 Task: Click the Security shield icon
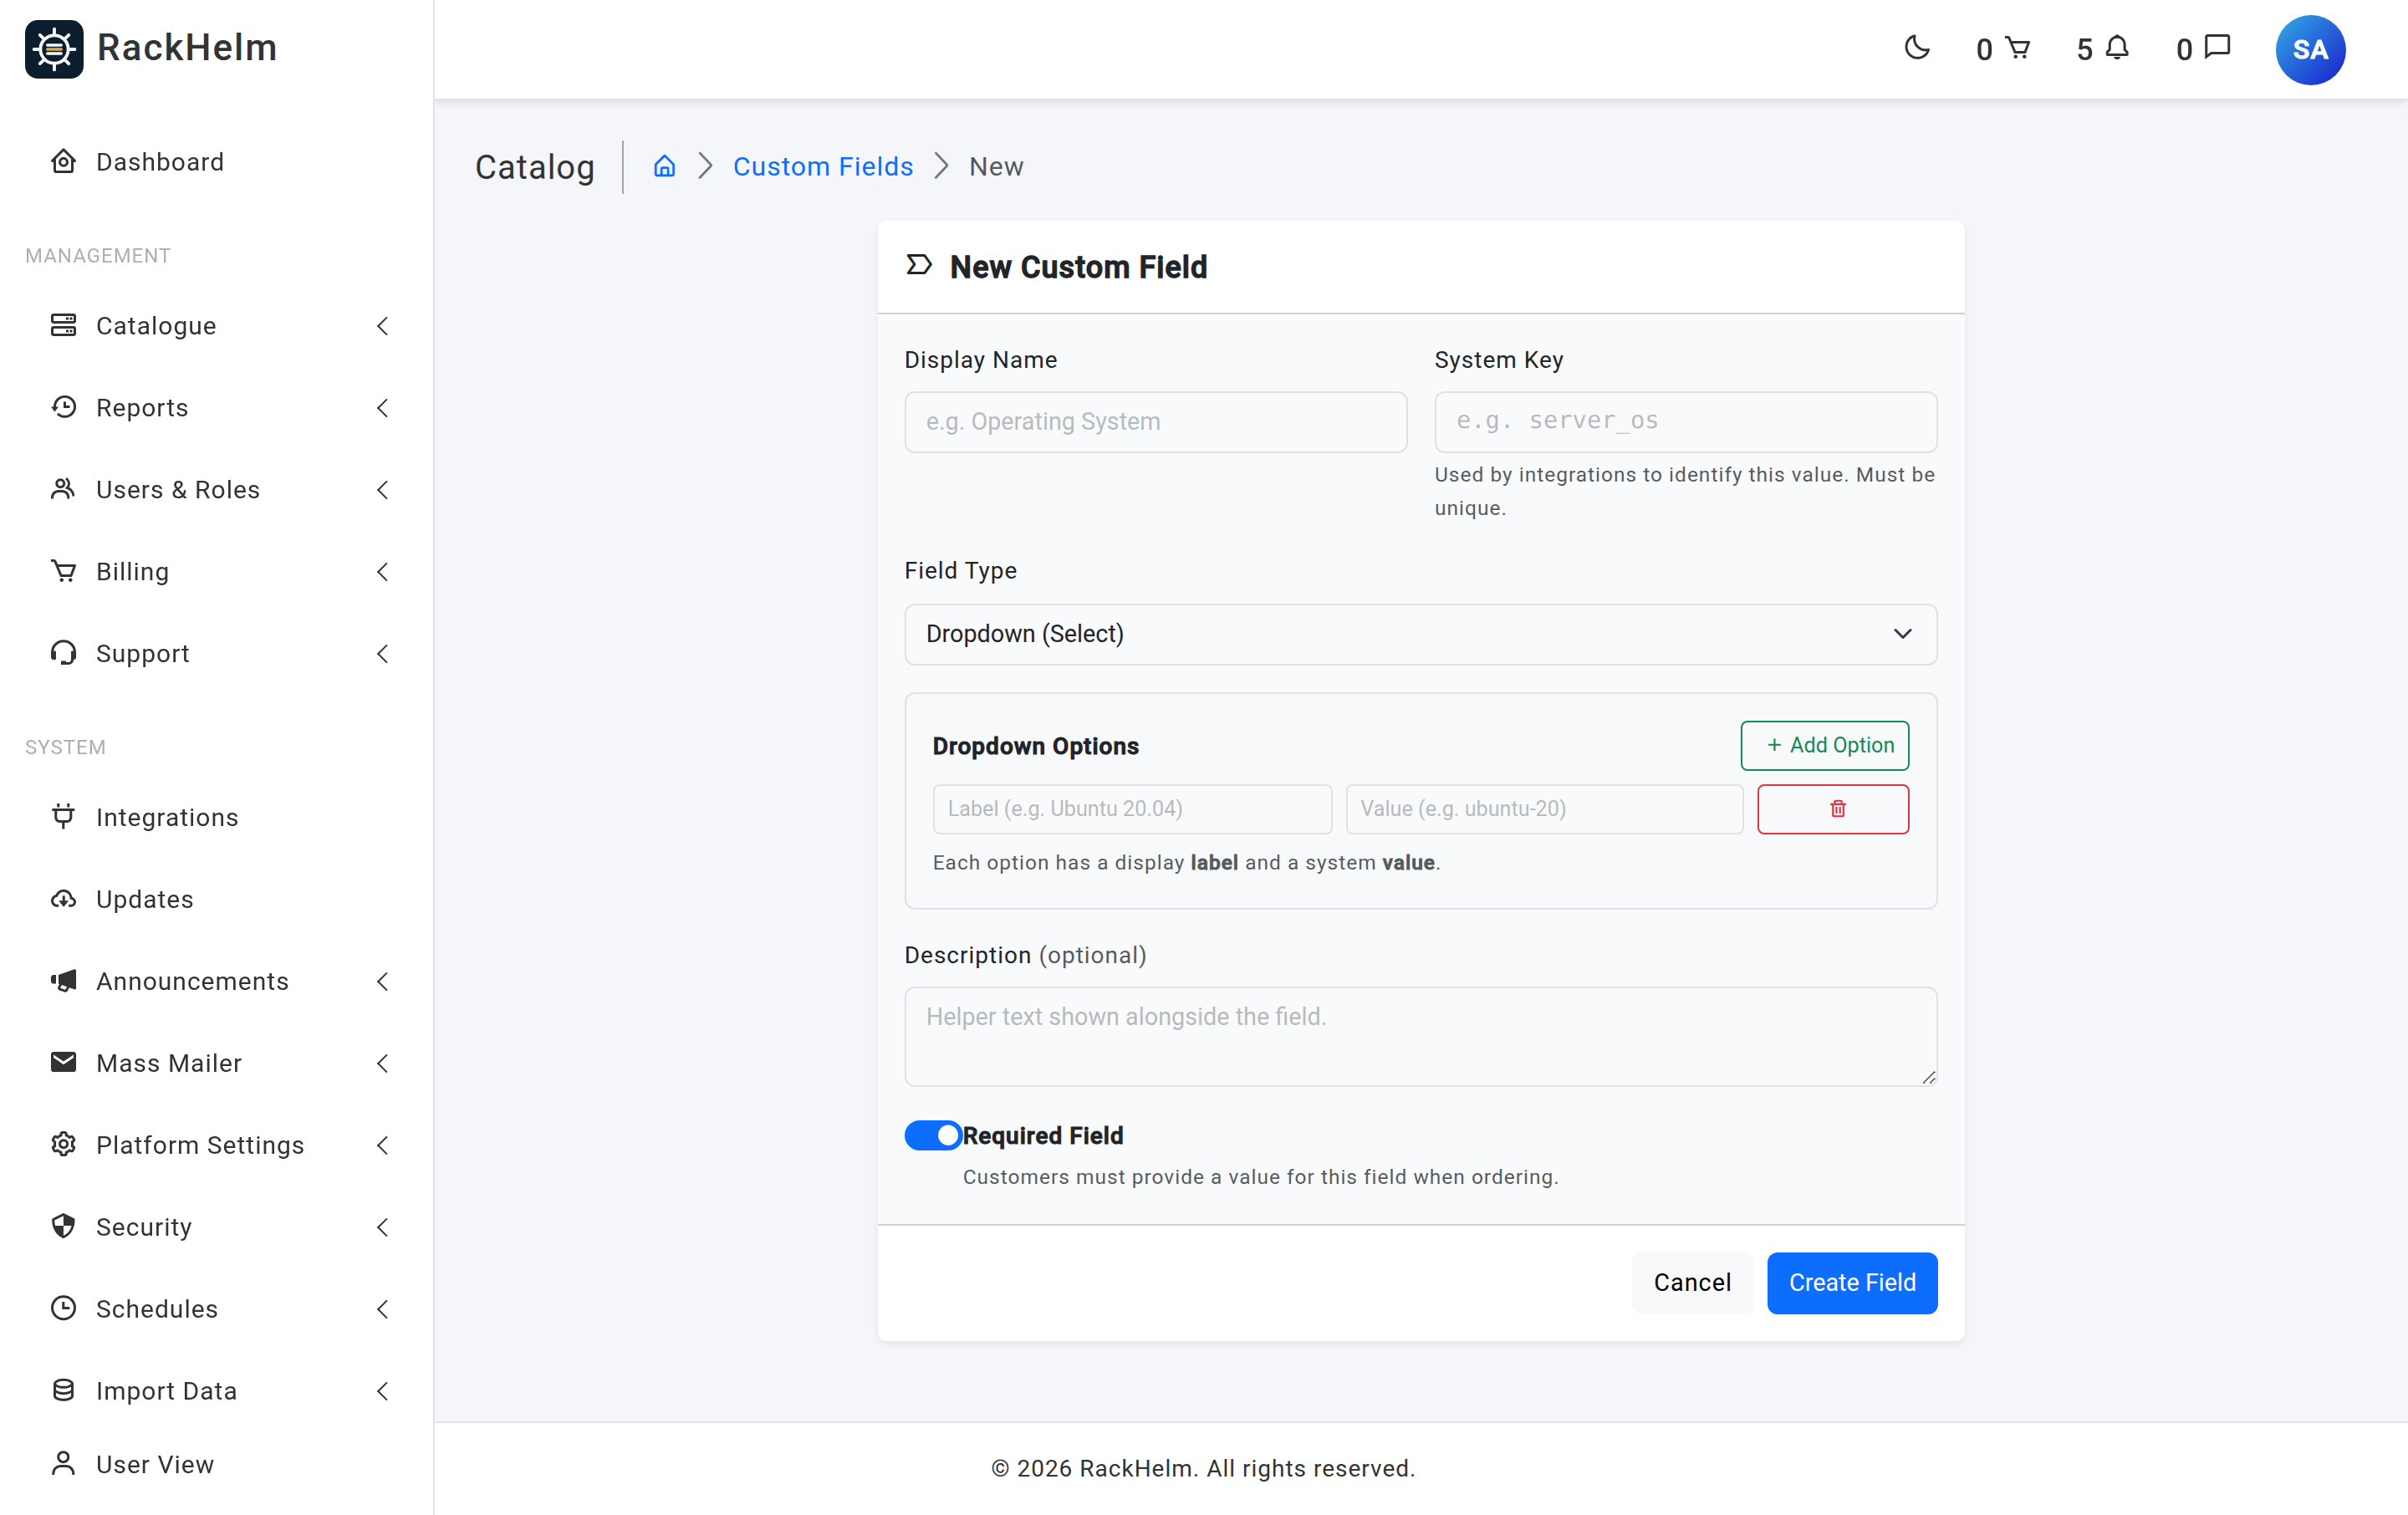tap(63, 1226)
